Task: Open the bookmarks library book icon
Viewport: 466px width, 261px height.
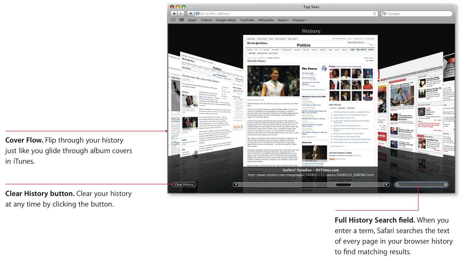Action: (x=173, y=20)
